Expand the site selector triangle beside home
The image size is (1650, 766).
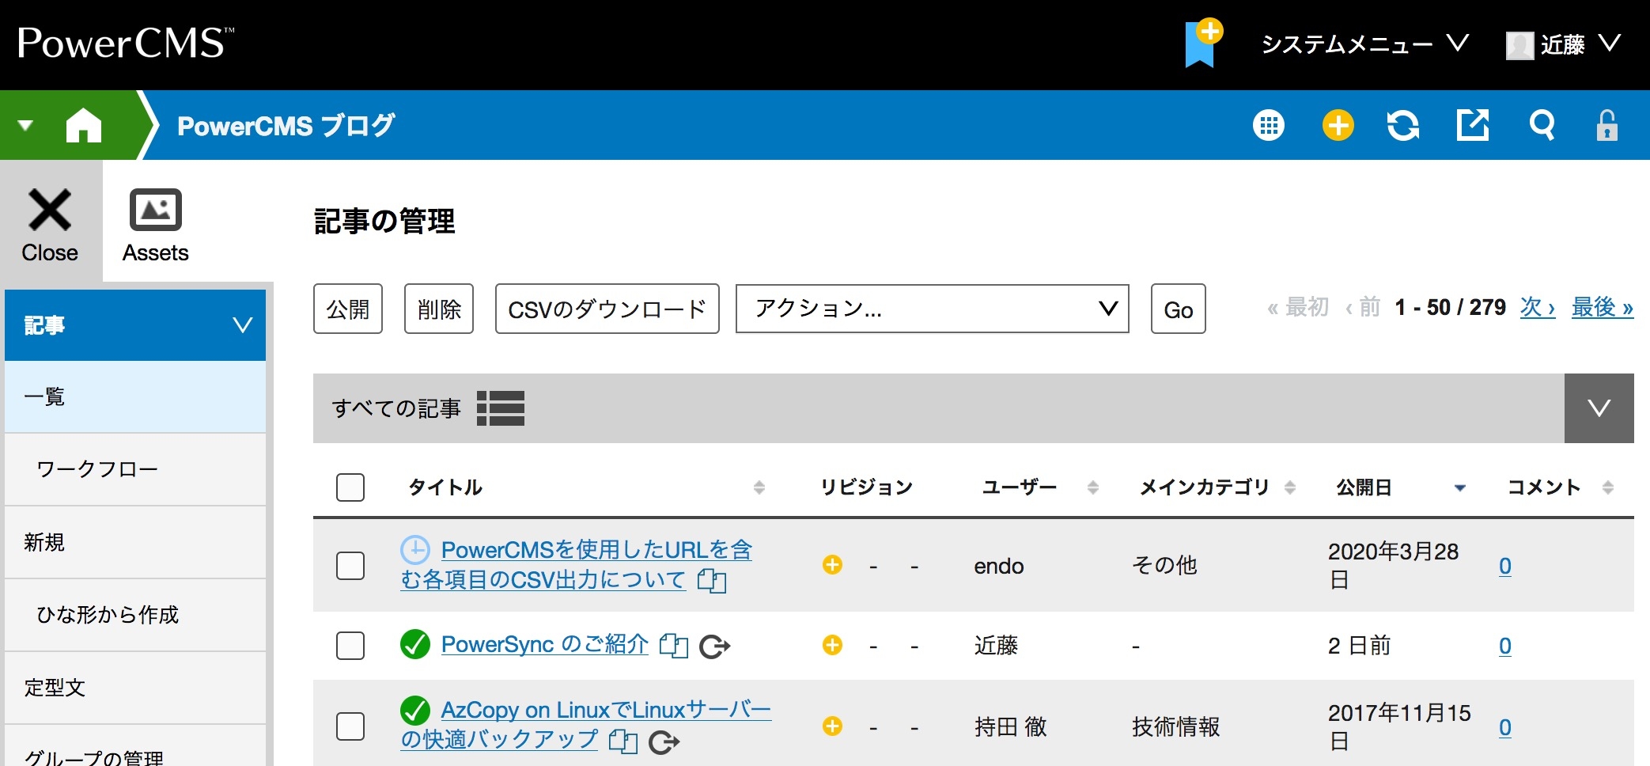click(x=25, y=125)
